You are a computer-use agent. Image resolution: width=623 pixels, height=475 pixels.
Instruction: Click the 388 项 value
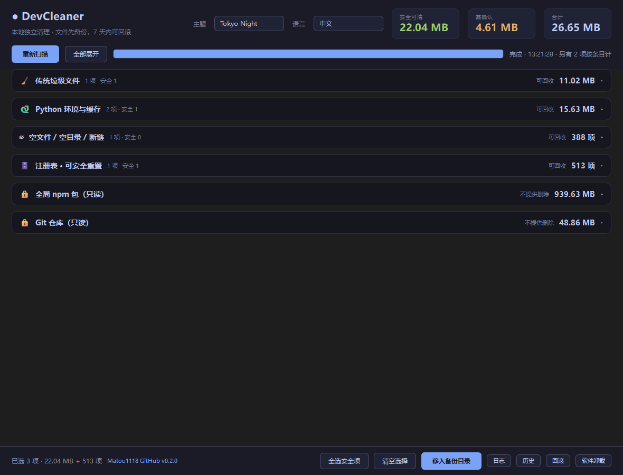click(583, 137)
